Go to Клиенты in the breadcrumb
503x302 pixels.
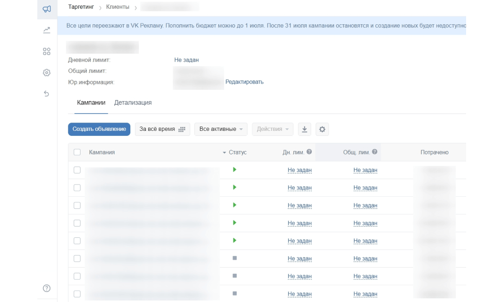pyautogui.click(x=118, y=7)
